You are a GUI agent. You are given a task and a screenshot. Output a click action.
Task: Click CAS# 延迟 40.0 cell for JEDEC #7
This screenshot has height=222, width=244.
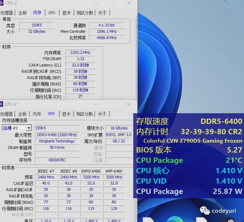pyautogui.click(x=46, y=183)
